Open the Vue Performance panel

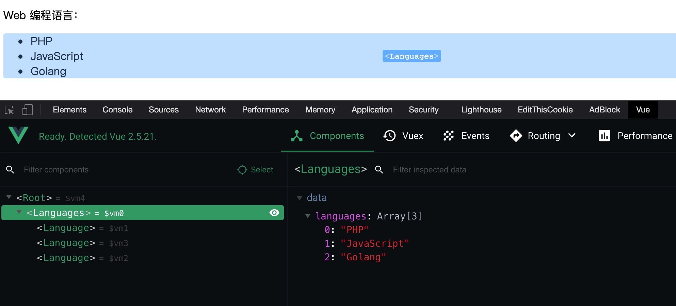pyautogui.click(x=635, y=136)
